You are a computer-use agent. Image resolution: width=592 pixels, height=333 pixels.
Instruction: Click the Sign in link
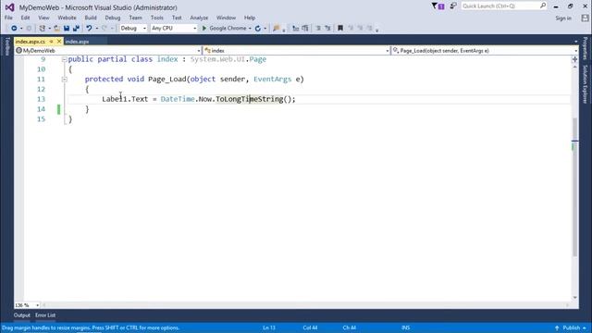pos(563,18)
